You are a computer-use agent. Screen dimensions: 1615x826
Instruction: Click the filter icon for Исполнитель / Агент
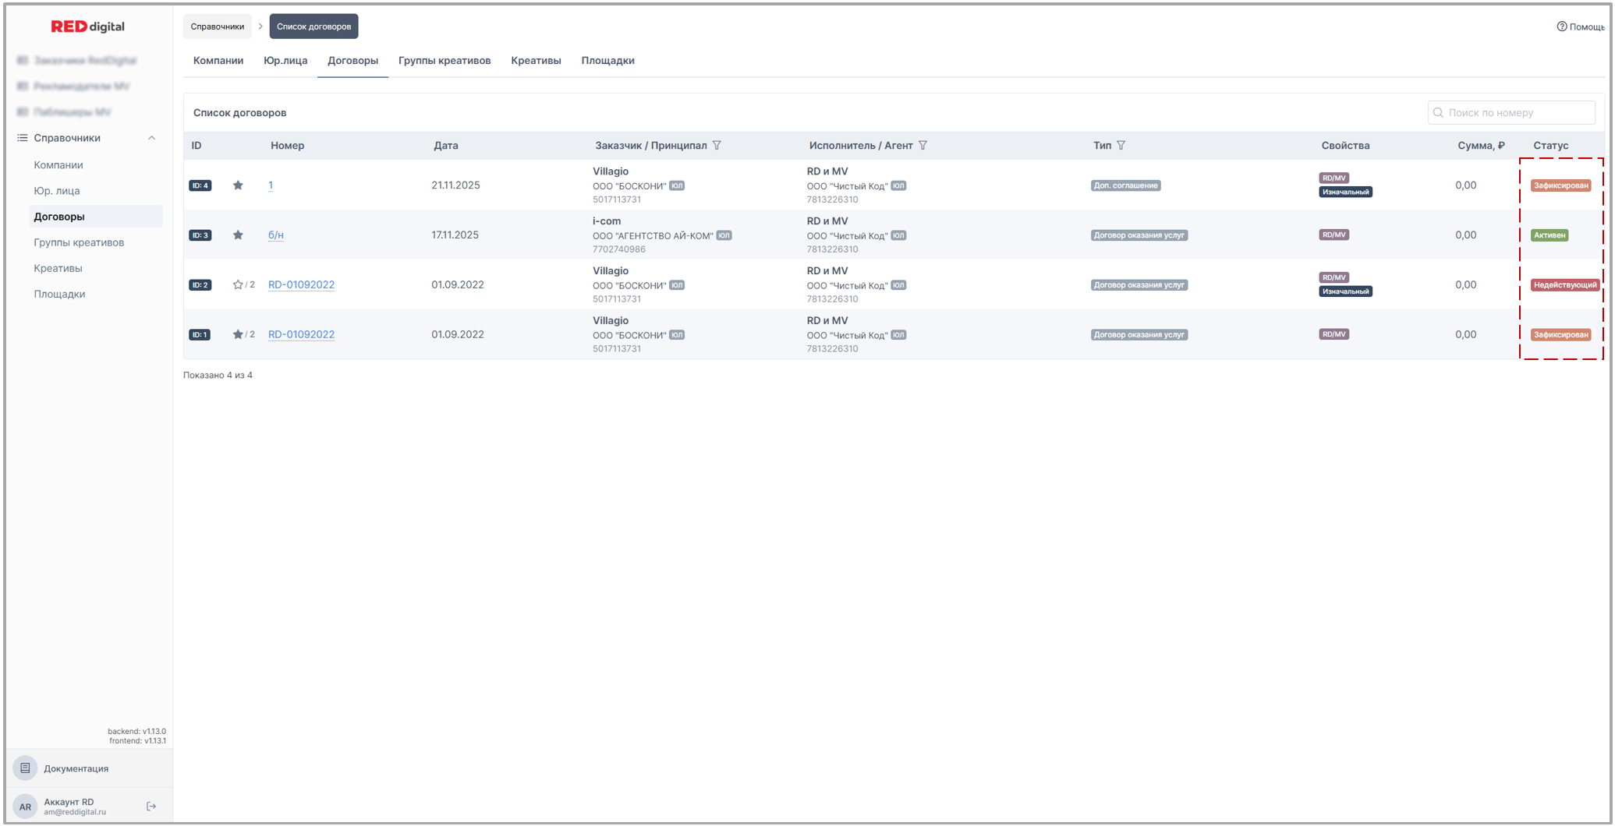tap(923, 146)
